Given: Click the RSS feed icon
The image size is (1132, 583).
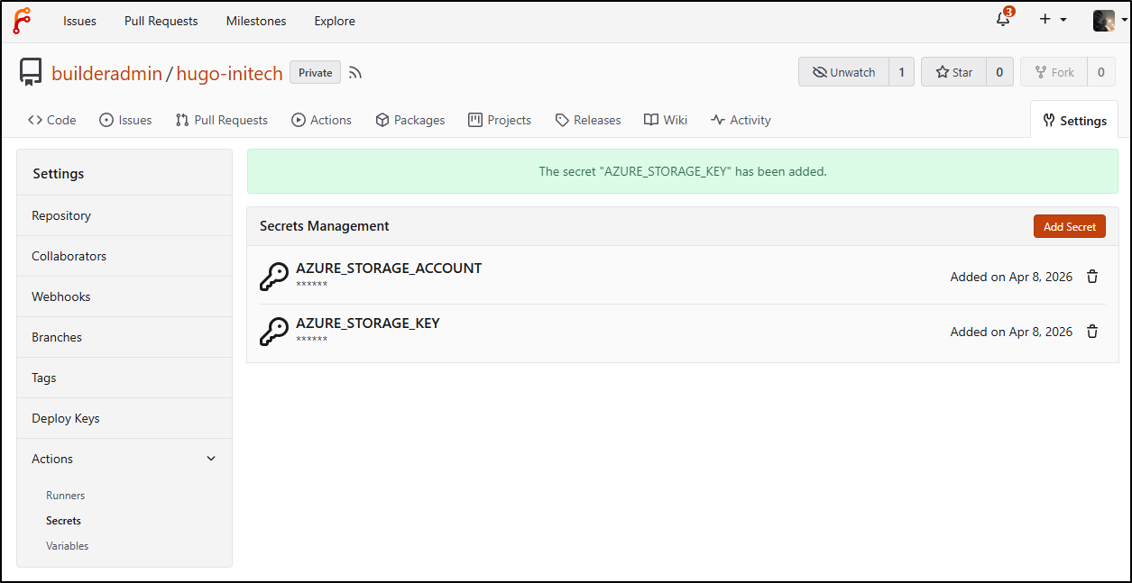Looking at the screenshot, I should tap(355, 73).
